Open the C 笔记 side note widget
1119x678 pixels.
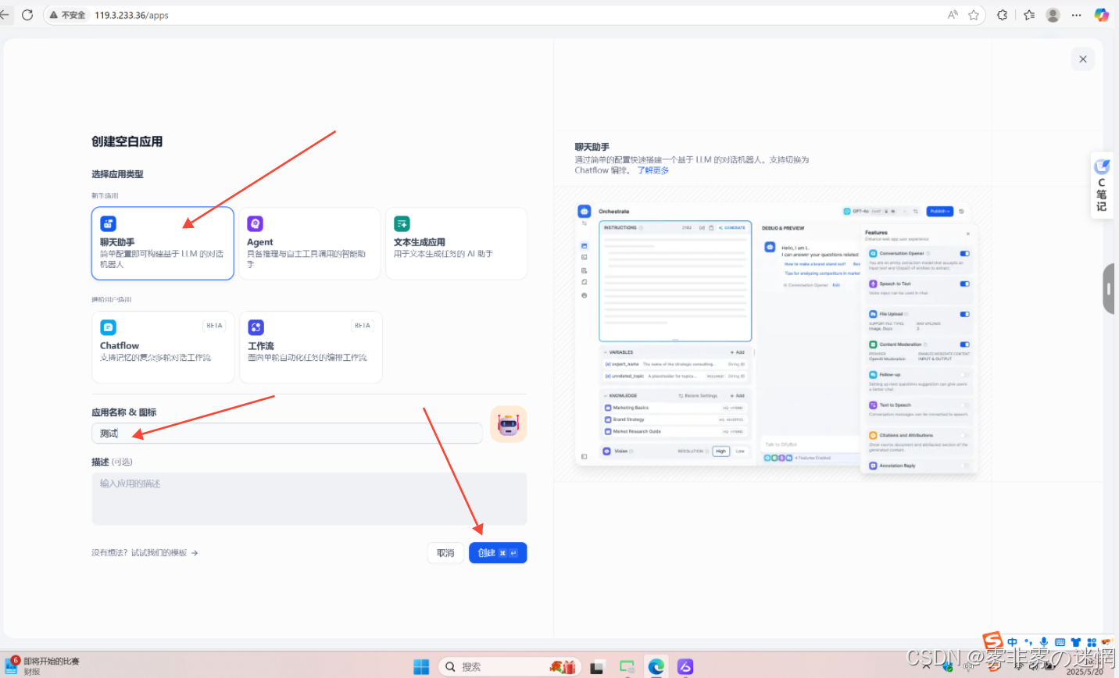point(1102,185)
